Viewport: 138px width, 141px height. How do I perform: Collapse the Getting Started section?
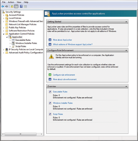[126, 22]
